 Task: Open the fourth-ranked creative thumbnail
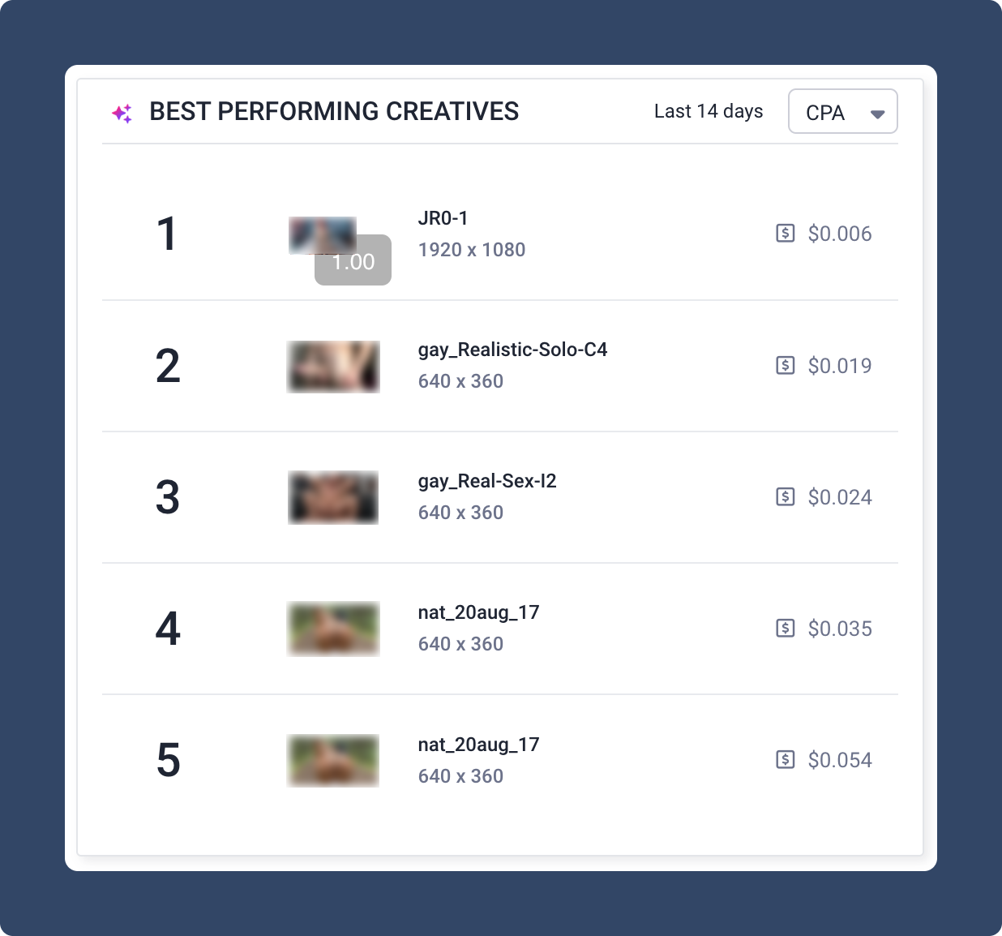coord(333,629)
